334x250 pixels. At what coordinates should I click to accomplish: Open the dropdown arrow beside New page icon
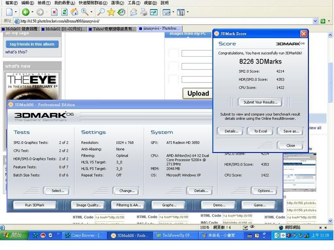pos(16,12)
